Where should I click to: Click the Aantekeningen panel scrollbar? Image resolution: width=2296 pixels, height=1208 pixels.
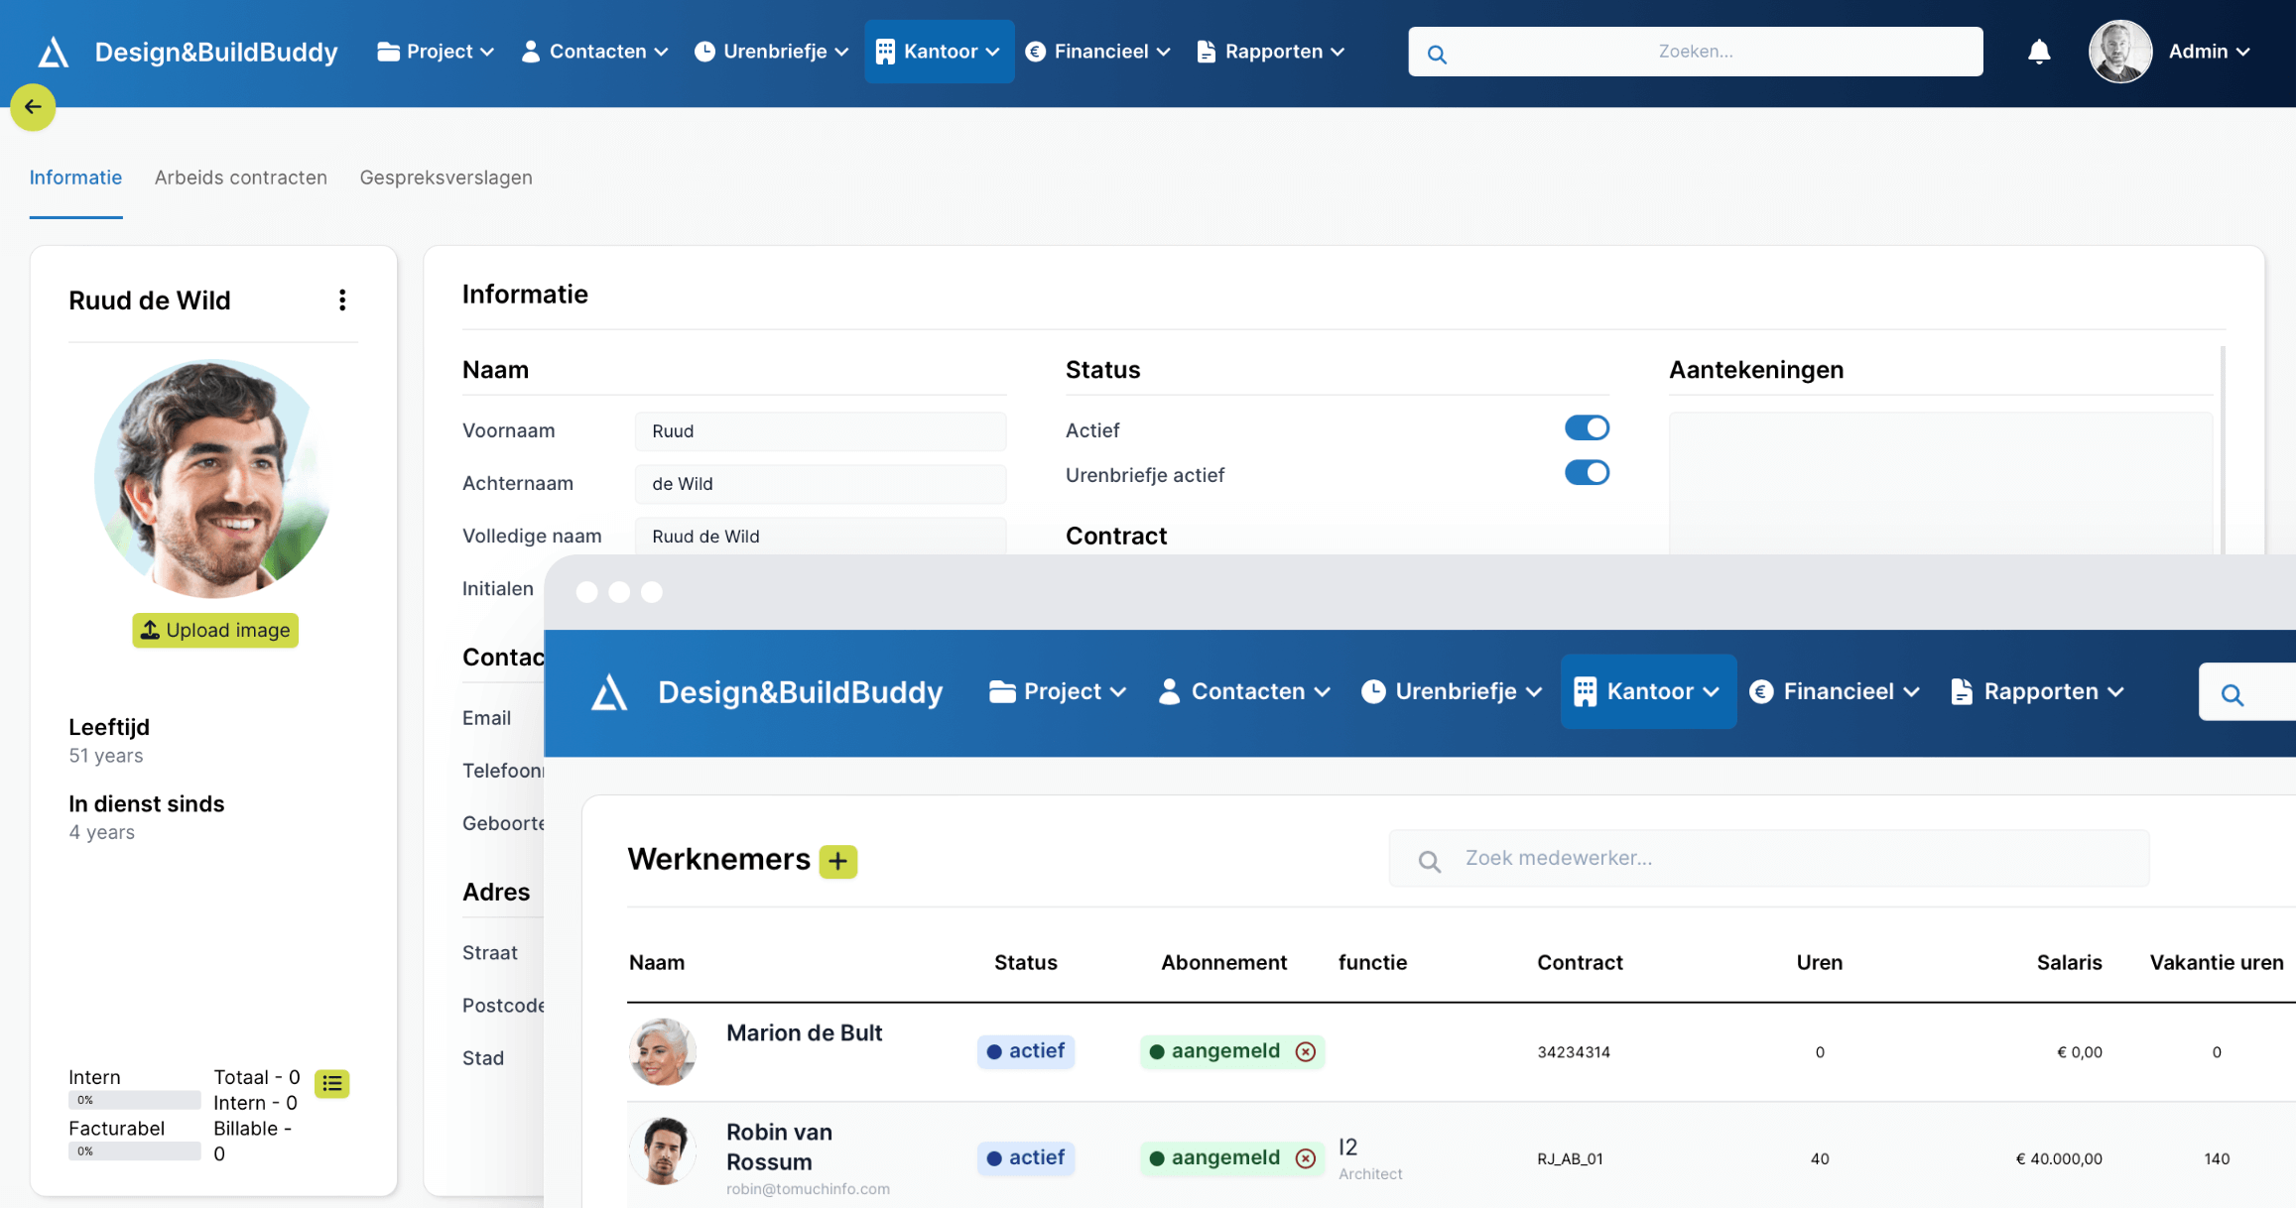click(x=2223, y=449)
